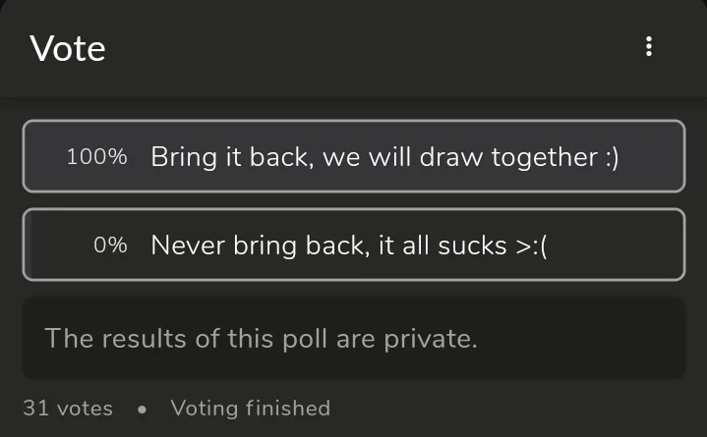Click the 0% result percentage label
Viewport: 707px width, 437px height.
pyautogui.click(x=110, y=246)
